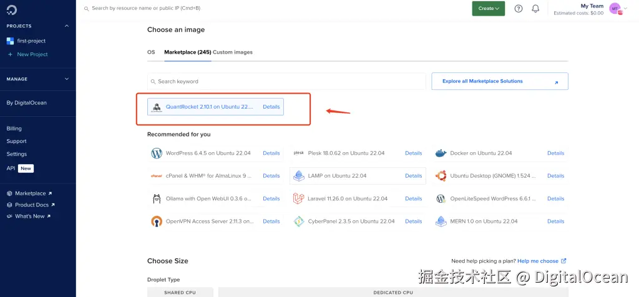Open By DigitalOcean in the sidebar
The image size is (639, 297).
pos(26,103)
